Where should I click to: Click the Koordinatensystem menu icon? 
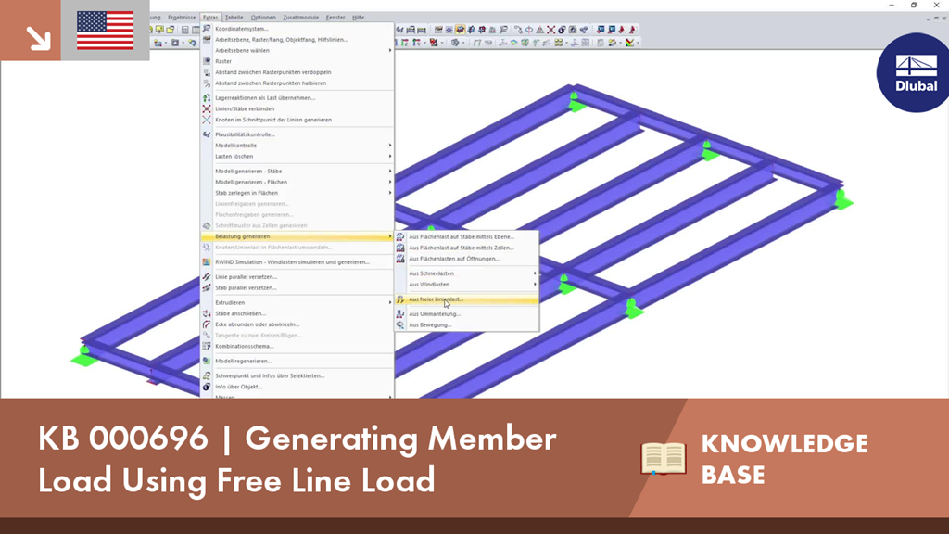[207, 29]
